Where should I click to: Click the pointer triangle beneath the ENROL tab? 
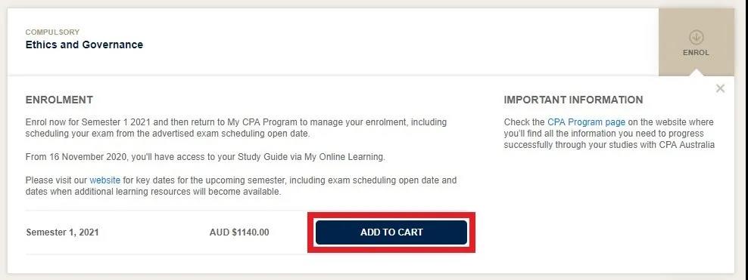pyautogui.click(x=697, y=72)
